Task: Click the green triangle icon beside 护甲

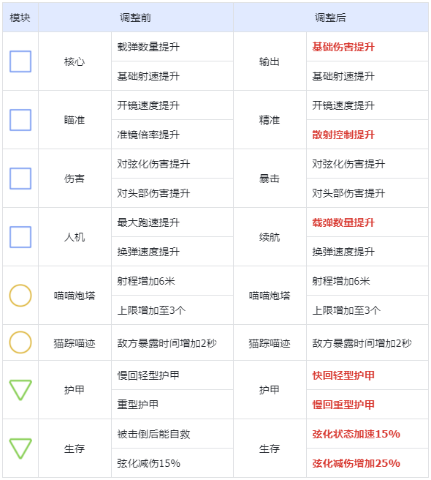Action: [20, 390]
